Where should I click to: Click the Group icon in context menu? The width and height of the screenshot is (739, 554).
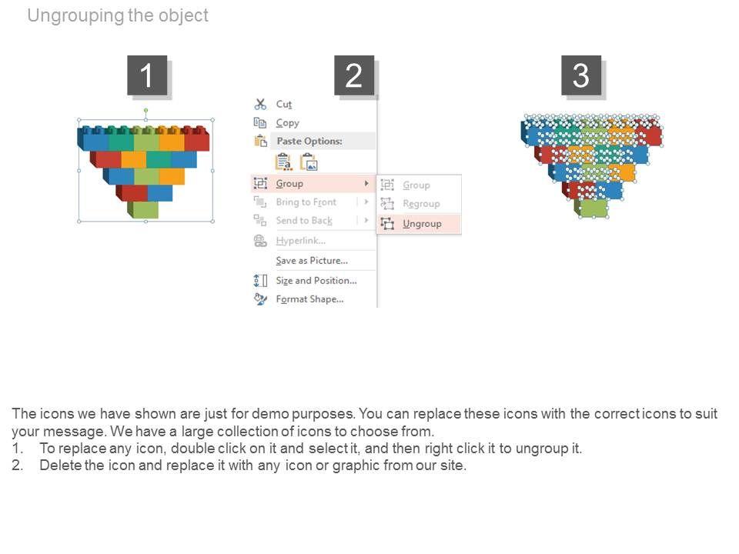click(x=260, y=183)
